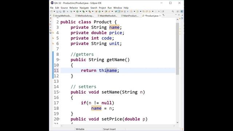Viewport: 233px width, 131px height.
Task: Open the Coverage dropdown arrow
Action: tap(87, 11)
